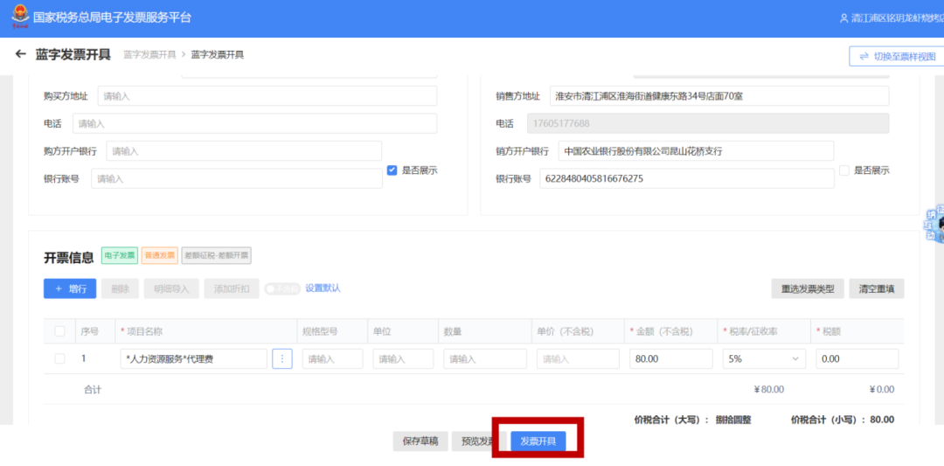944x466 pixels.
Task: Click the back arrow beside 蓝字发票开具
Action: point(21,54)
